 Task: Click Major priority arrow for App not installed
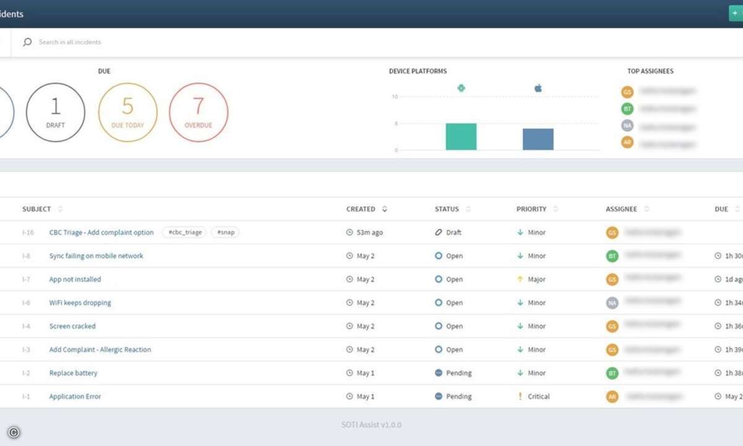[x=520, y=279]
